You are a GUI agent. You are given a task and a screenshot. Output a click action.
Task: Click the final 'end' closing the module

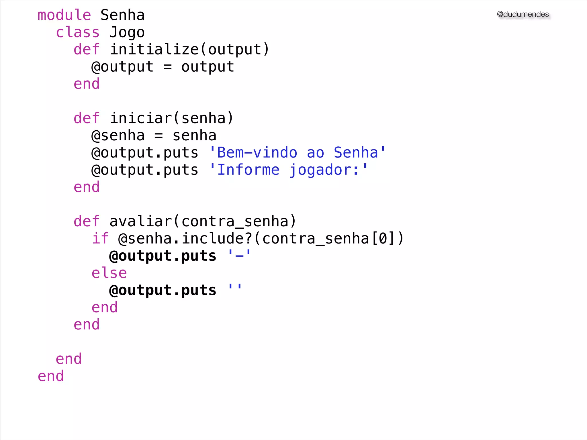click(51, 376)
